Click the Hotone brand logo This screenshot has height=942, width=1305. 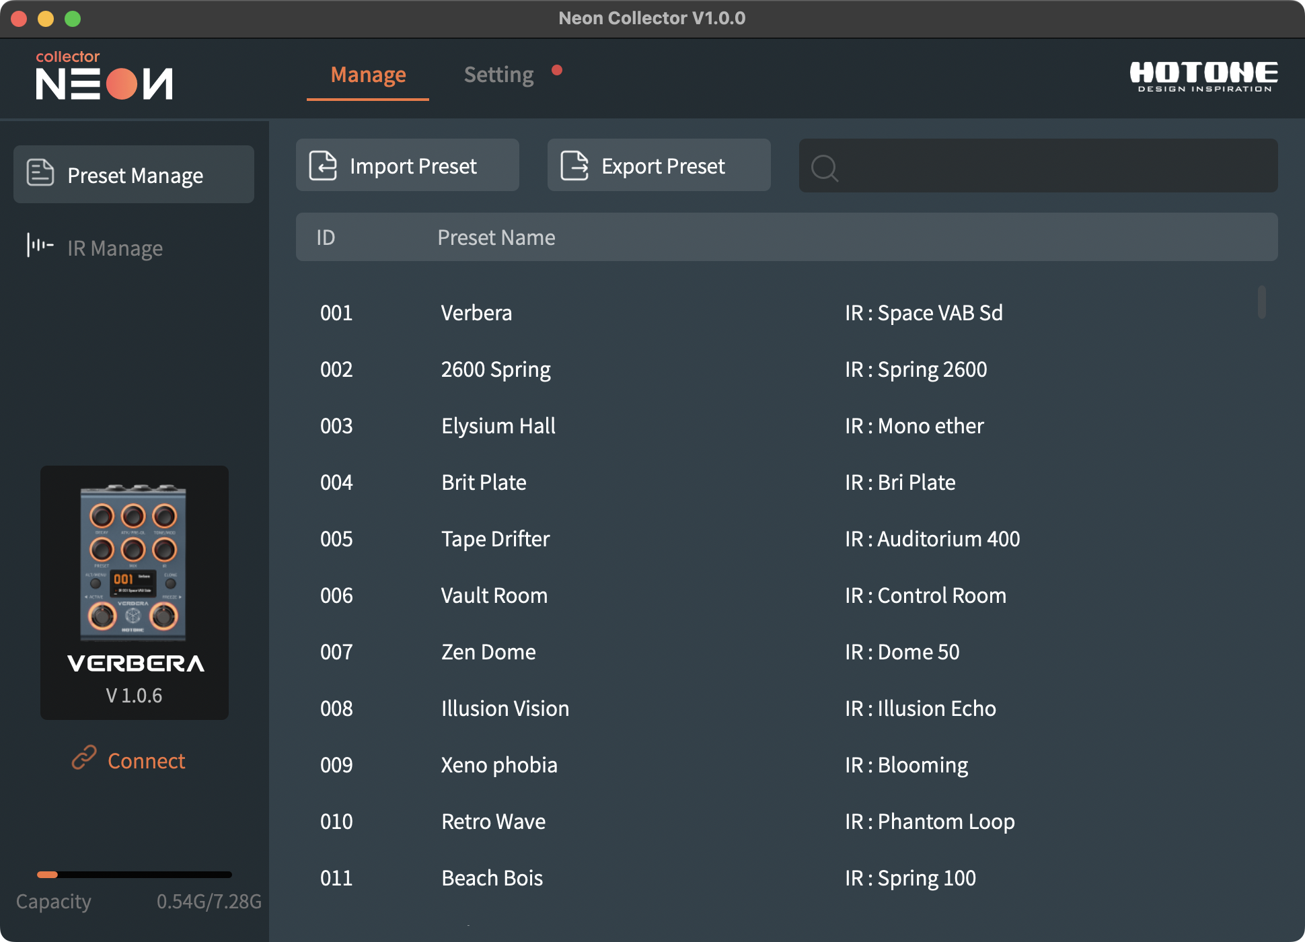1204,76
